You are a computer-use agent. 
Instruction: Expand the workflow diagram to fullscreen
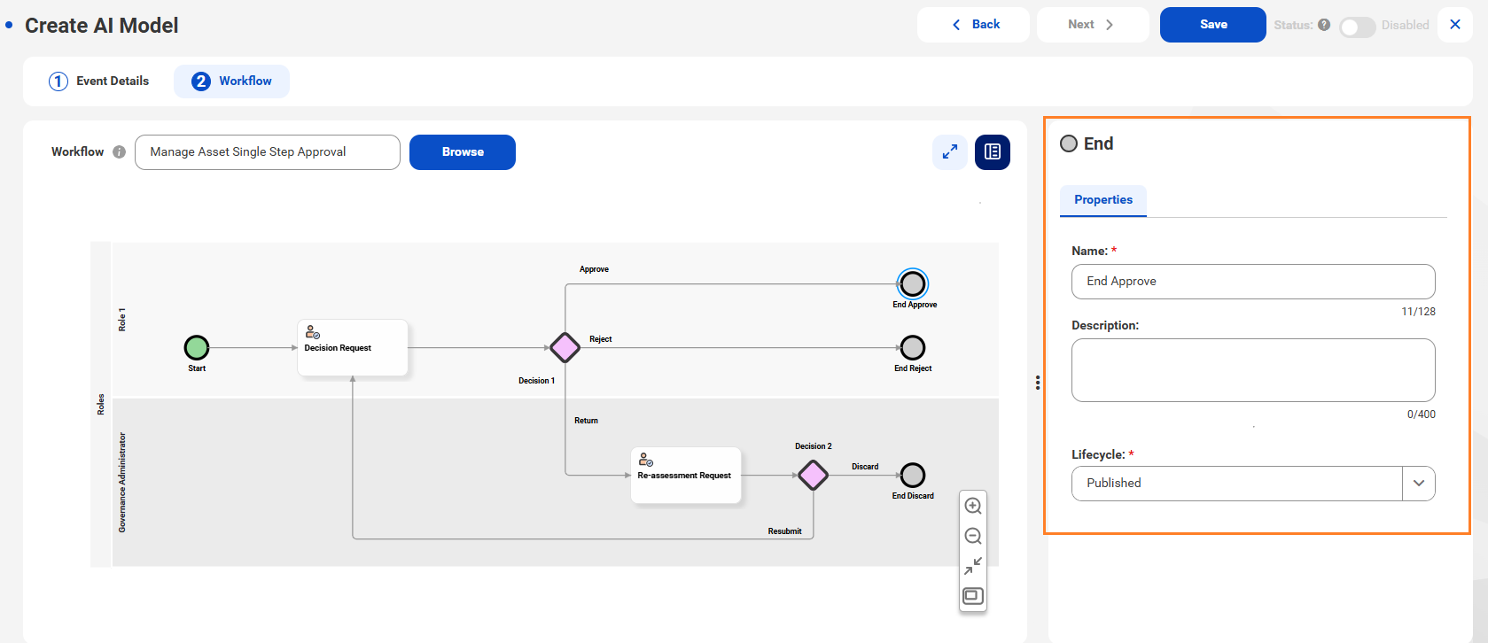[949, 152]
